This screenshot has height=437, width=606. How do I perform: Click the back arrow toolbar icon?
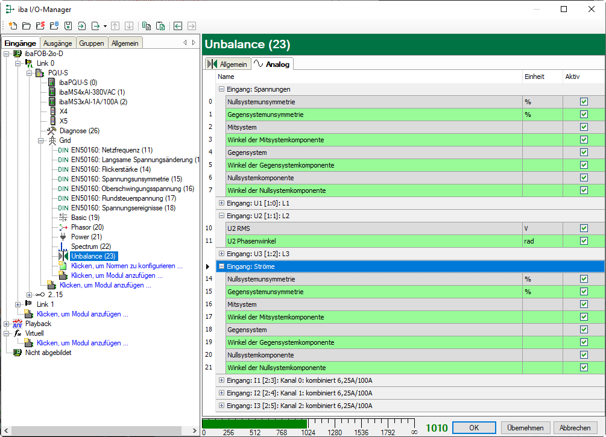coord(178,26)
